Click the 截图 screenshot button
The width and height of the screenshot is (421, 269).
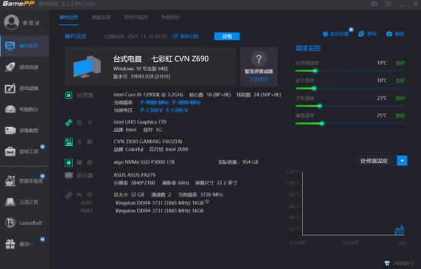tap(395, 34)
